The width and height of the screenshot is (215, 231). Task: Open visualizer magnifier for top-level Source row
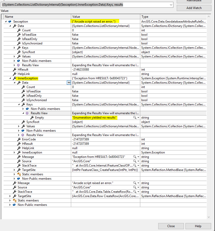(135, 187)
